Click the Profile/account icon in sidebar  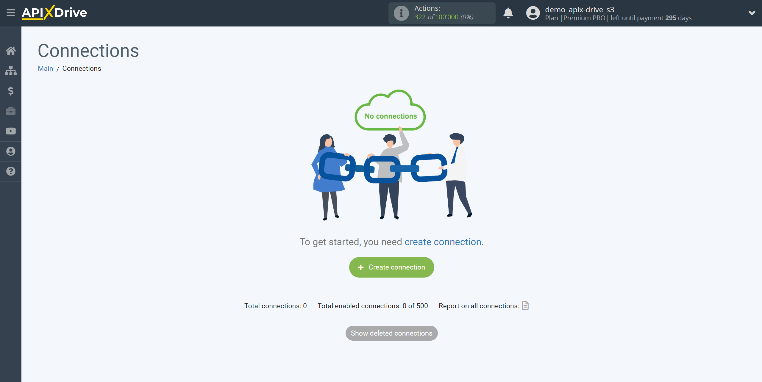click(x=11, y=151)
